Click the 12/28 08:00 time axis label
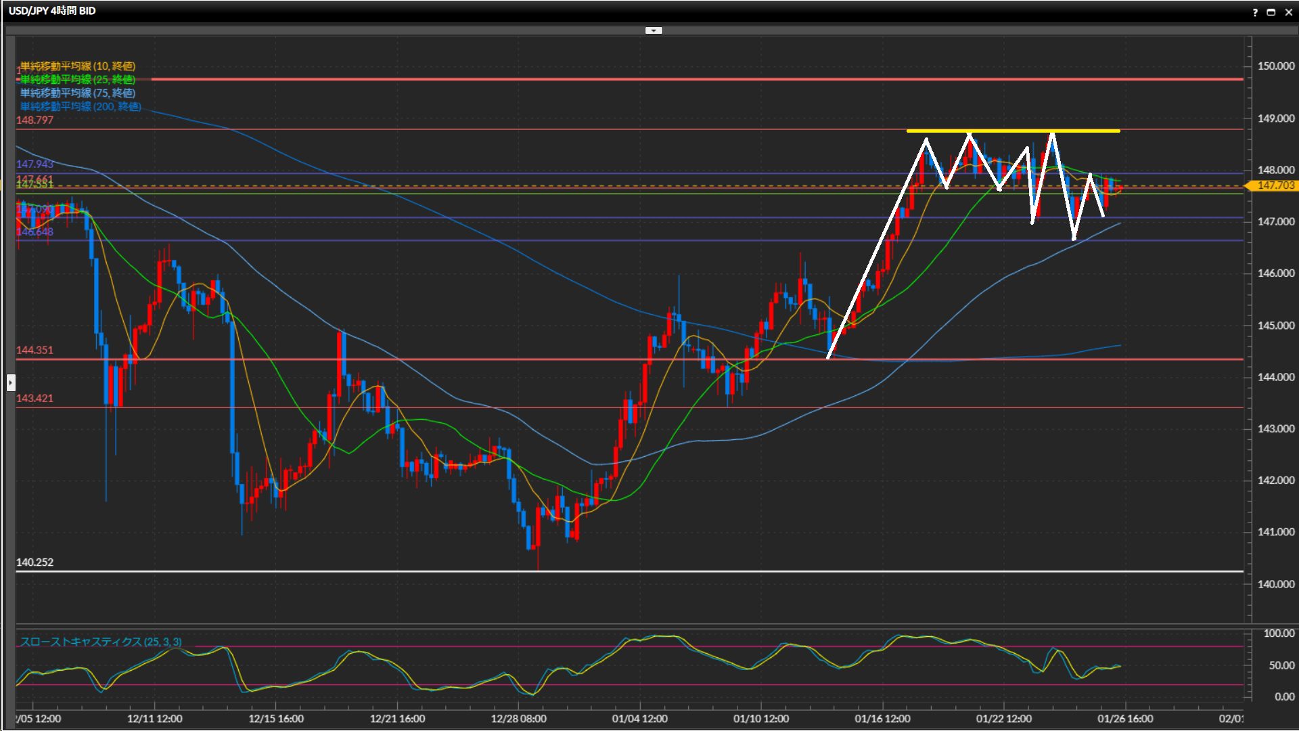This screenshot has height=731, width=1299. (x=518, y=718)
